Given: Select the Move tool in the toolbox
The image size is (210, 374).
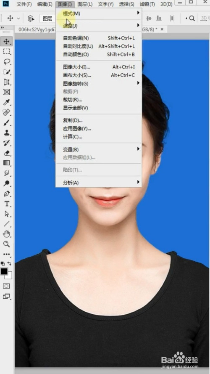Looking at the screenshot, I should [x=6, y=42].
